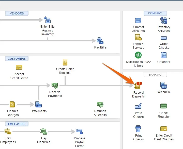Expand the Inventory Activities dropdown arrow

click(170, 19)
